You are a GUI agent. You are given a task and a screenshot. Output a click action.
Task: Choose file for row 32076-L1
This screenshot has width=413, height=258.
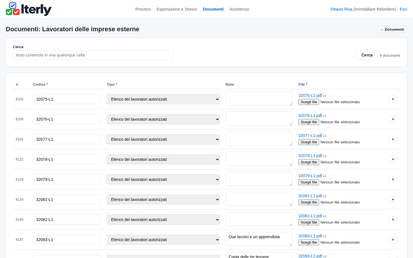pos(309,122)
